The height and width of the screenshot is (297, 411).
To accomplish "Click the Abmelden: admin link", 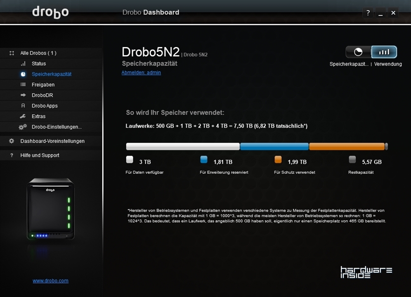I will click(141, 73).
